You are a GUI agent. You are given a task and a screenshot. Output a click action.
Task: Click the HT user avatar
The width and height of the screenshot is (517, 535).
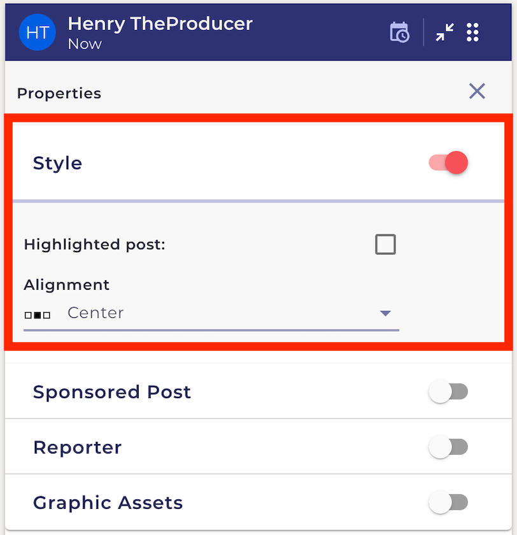coord(37,32)
